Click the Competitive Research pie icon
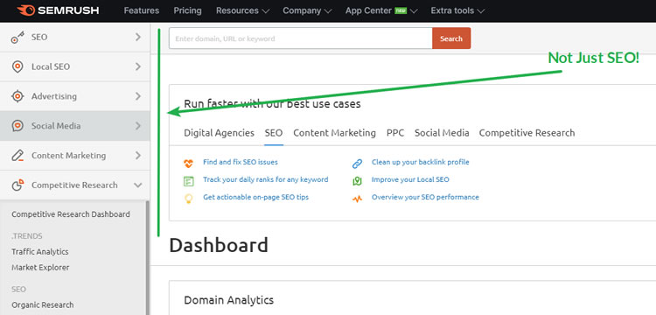The image size is (656, 315). point(17,185)
